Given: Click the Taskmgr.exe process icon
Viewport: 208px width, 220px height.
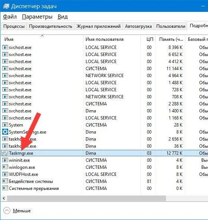Looking at the screenshot, I should pos(5,153).
